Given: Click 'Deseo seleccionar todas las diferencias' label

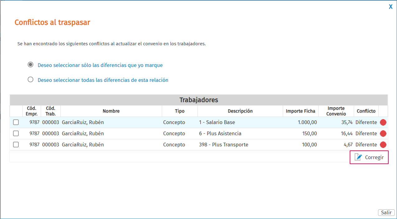Looking at the screenshot, I should (103, 80).
